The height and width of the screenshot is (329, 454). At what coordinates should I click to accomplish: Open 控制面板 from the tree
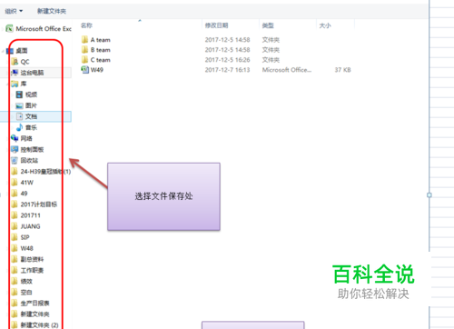coord(27,149)
